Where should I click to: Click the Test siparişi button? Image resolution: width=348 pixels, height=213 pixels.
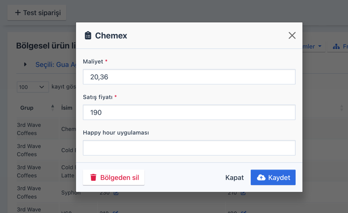coord(37,13)
